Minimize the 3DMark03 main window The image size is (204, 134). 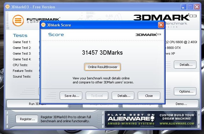183,7
